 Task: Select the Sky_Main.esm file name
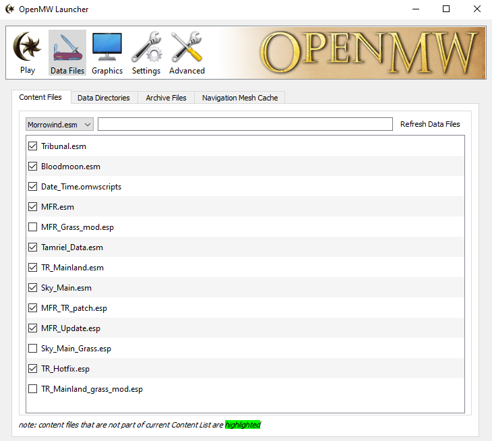pos(66,288)
